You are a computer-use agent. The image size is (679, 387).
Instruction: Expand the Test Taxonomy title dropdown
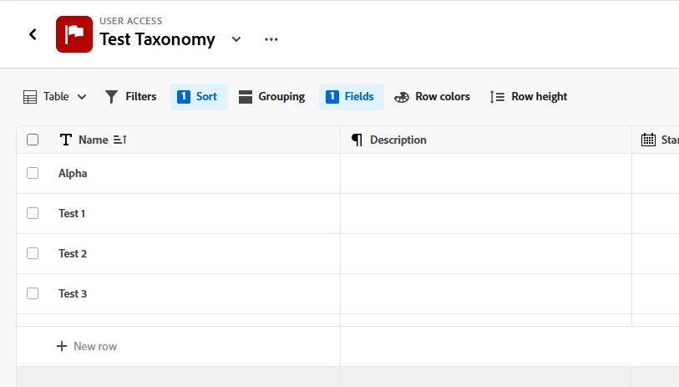click(x=236, y=39)
